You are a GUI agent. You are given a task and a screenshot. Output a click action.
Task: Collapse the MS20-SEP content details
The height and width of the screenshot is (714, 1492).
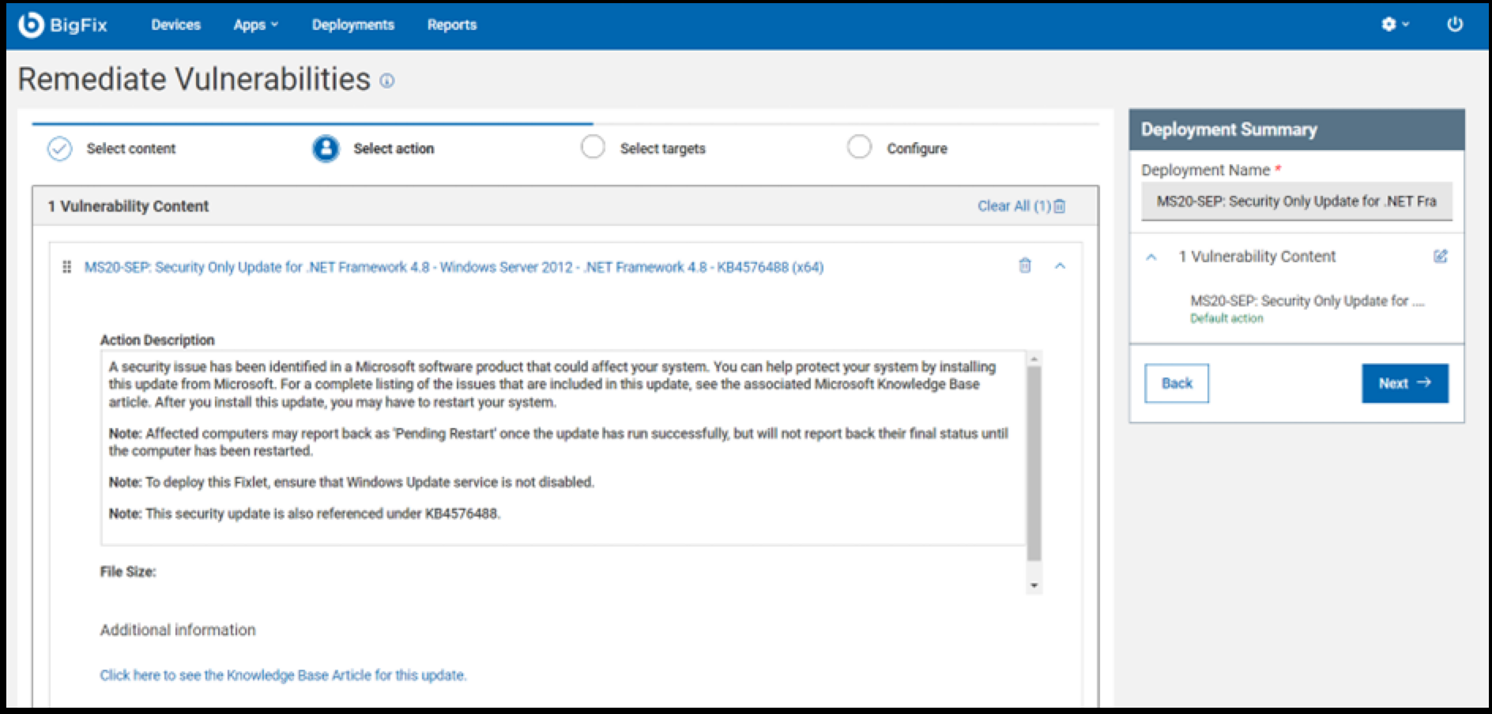click(x=1061, y=266)
